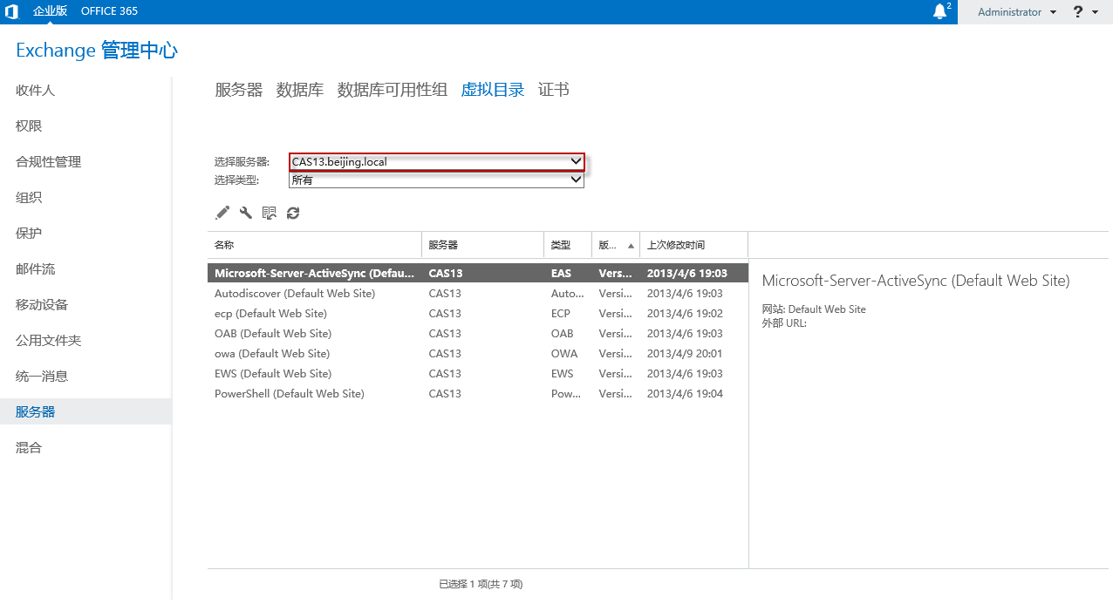Click the reset virtual directory icon
1113x611 pixels.
[x=269, y=213]
